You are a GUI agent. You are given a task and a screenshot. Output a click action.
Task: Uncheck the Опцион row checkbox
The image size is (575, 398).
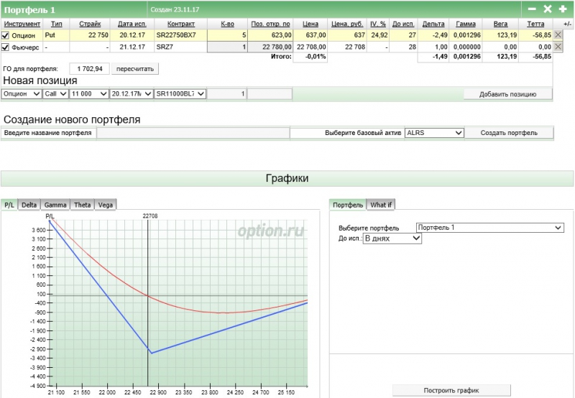tap(6, 34)
